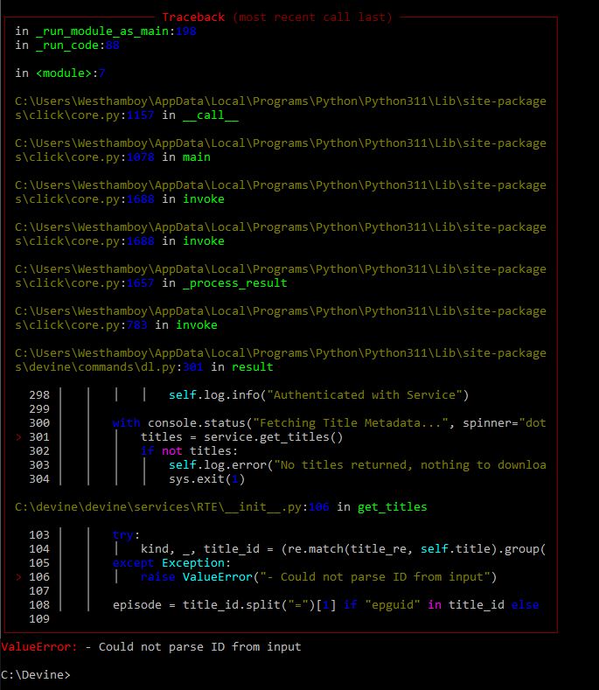Click line number 7 after <module>
The image size is (599, 690).
pos(101,73)
